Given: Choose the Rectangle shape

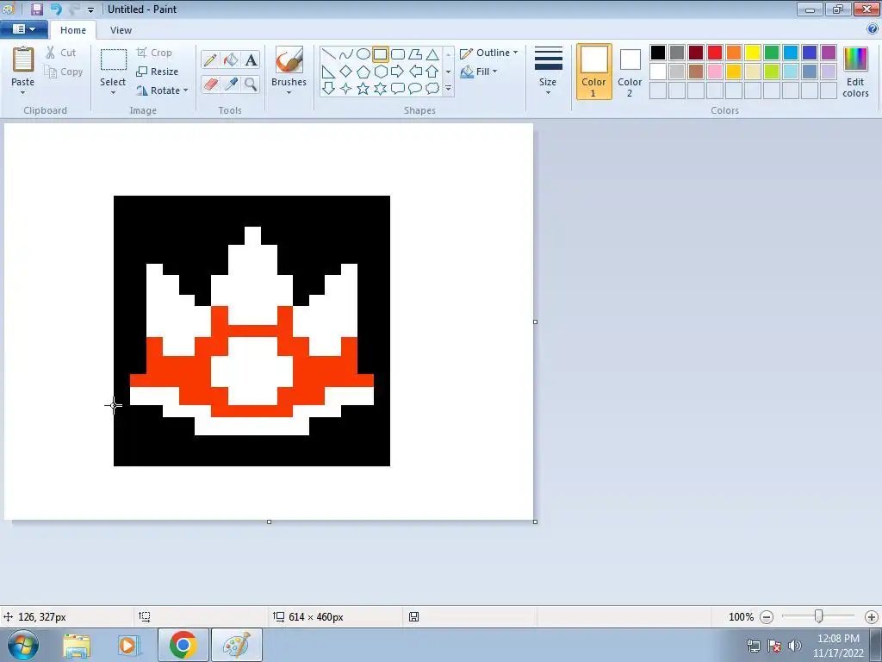Looking at the screenshot, I should click(x=380, y=54).
